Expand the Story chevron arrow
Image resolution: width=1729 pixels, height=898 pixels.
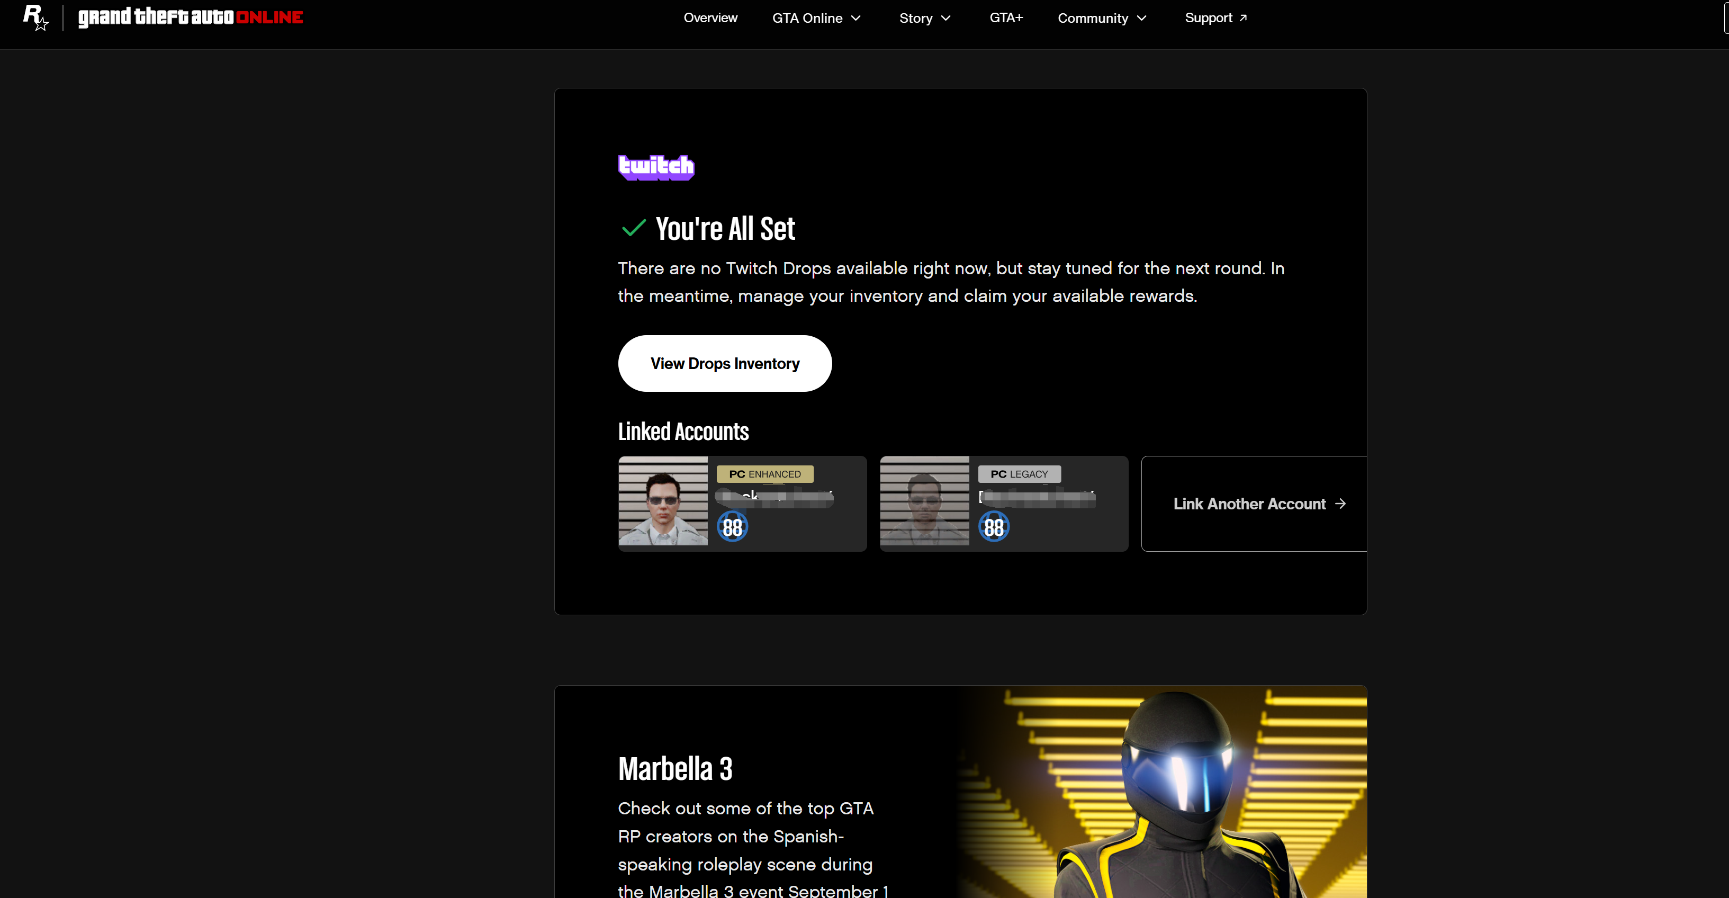pyautogui.click(x=945, y=18)
